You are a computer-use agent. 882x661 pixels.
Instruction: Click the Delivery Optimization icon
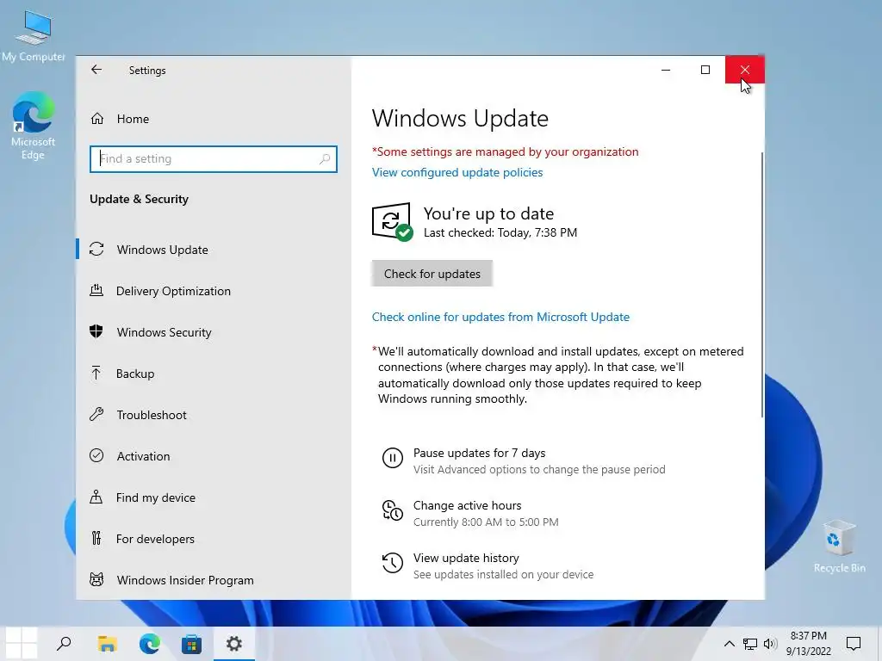pos(96,291)
